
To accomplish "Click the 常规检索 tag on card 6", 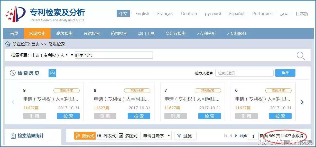I will [x=278, y=91].
